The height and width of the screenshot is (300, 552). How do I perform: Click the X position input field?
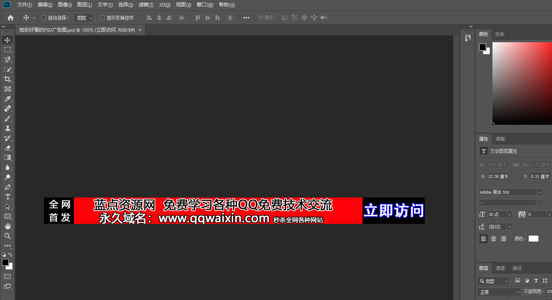click(498, 176)
